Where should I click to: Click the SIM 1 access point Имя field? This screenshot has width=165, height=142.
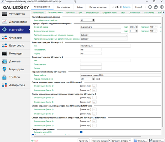[x=105, y=61]
